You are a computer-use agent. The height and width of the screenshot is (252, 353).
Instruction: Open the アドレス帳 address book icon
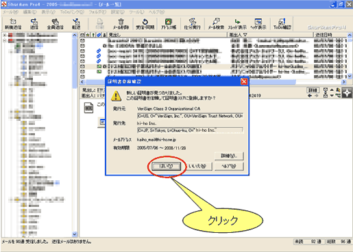tap(169, 24)
